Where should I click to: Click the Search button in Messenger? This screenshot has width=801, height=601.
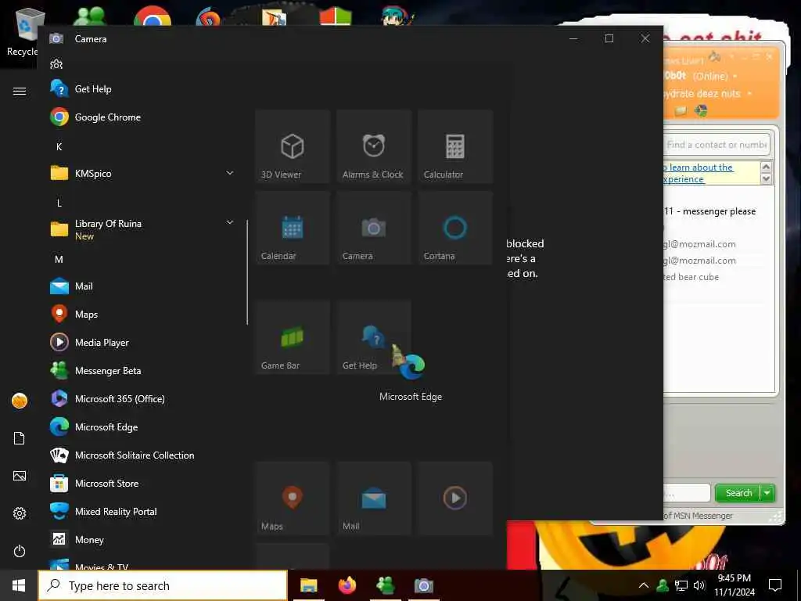pyautogui.click(x=738, y=493)
